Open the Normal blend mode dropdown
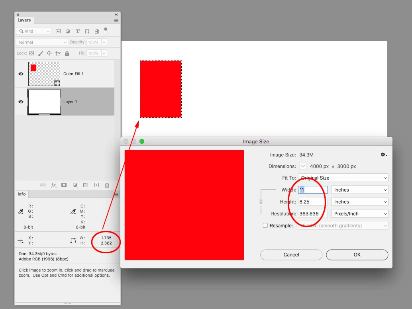 (x=42, y=42)
